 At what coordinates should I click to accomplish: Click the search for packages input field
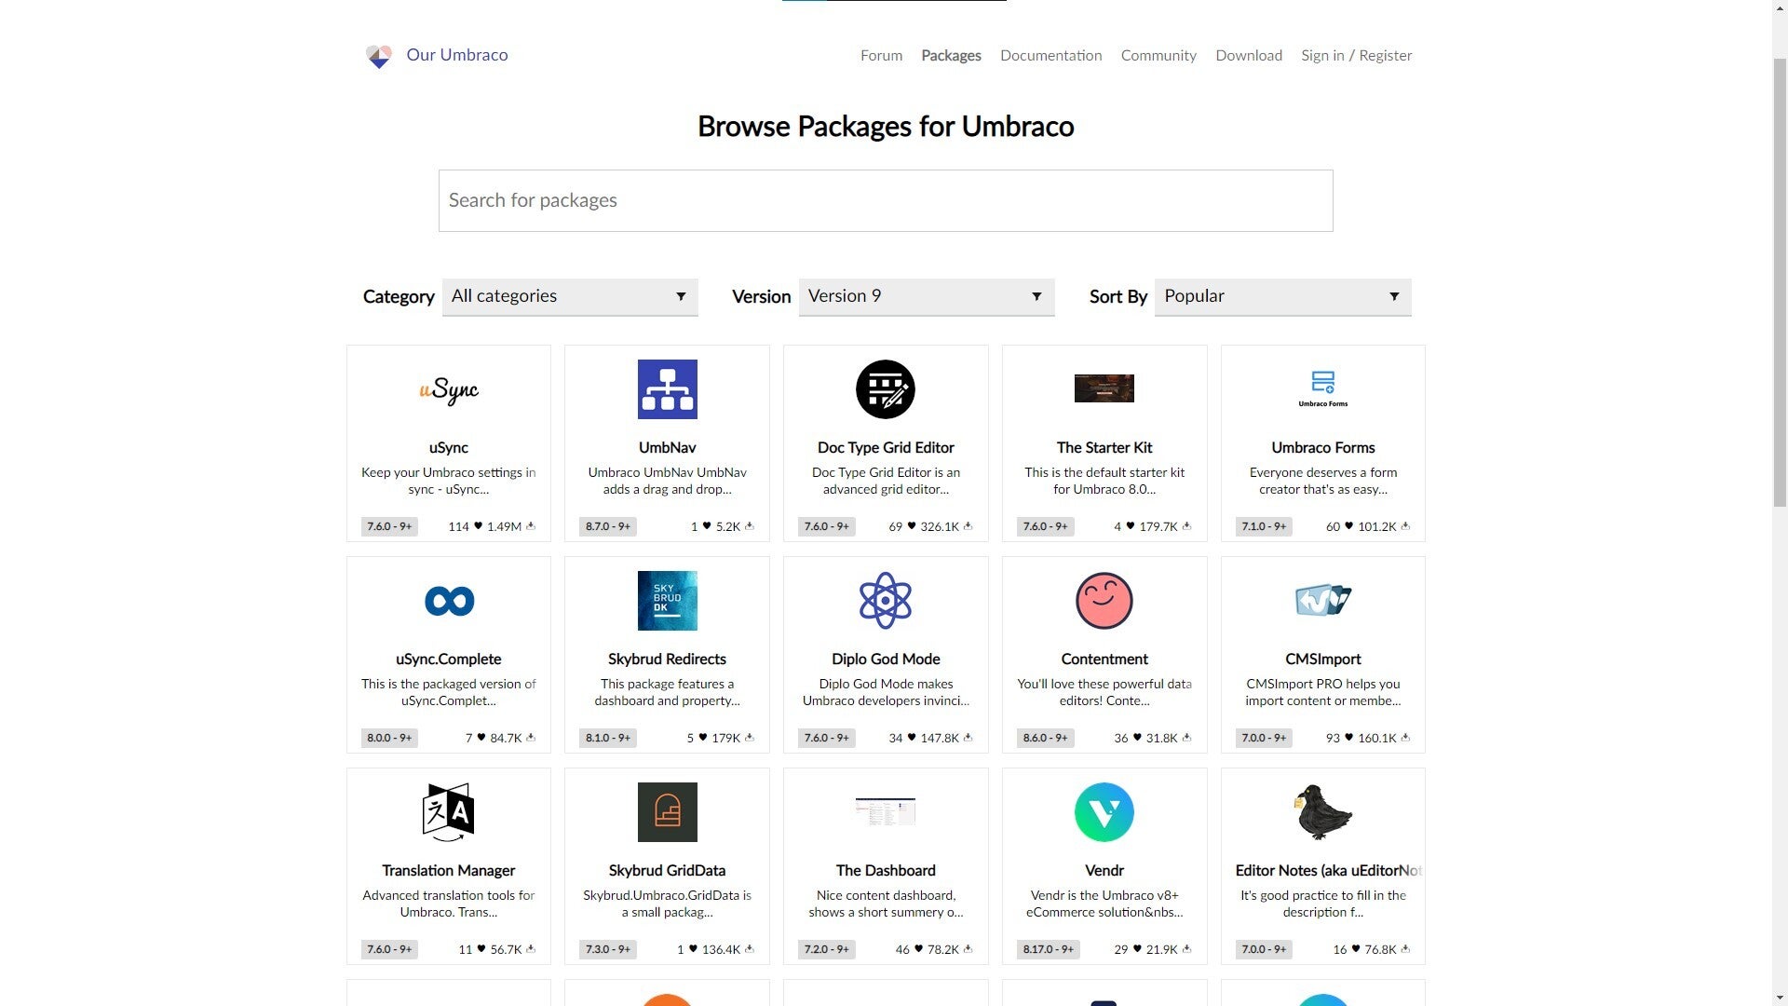point(886,200)
